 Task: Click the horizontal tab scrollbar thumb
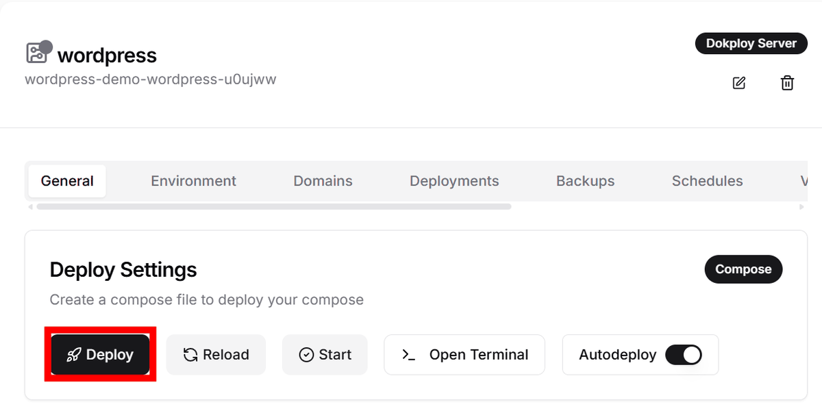[274, 206]
